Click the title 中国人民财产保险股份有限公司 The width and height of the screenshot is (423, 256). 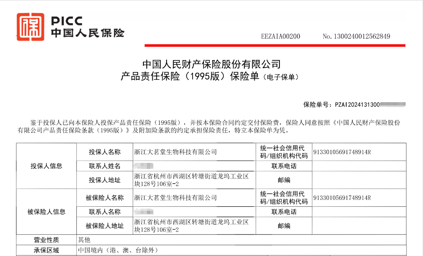[x=211, y=64]
